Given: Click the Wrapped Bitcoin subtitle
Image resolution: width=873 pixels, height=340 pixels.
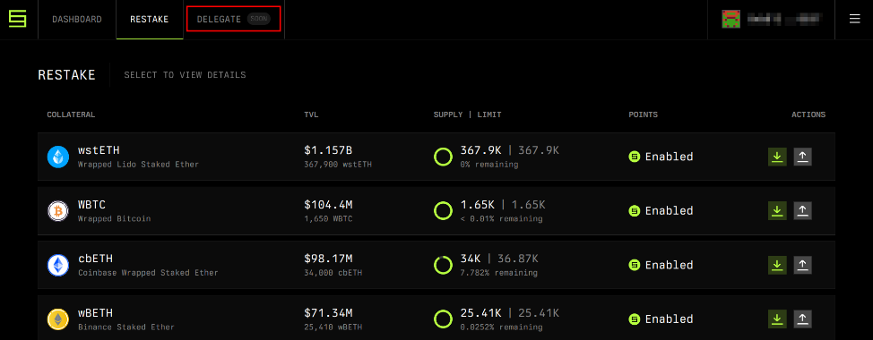Looking at the screenshot, I should coord(114,219).
